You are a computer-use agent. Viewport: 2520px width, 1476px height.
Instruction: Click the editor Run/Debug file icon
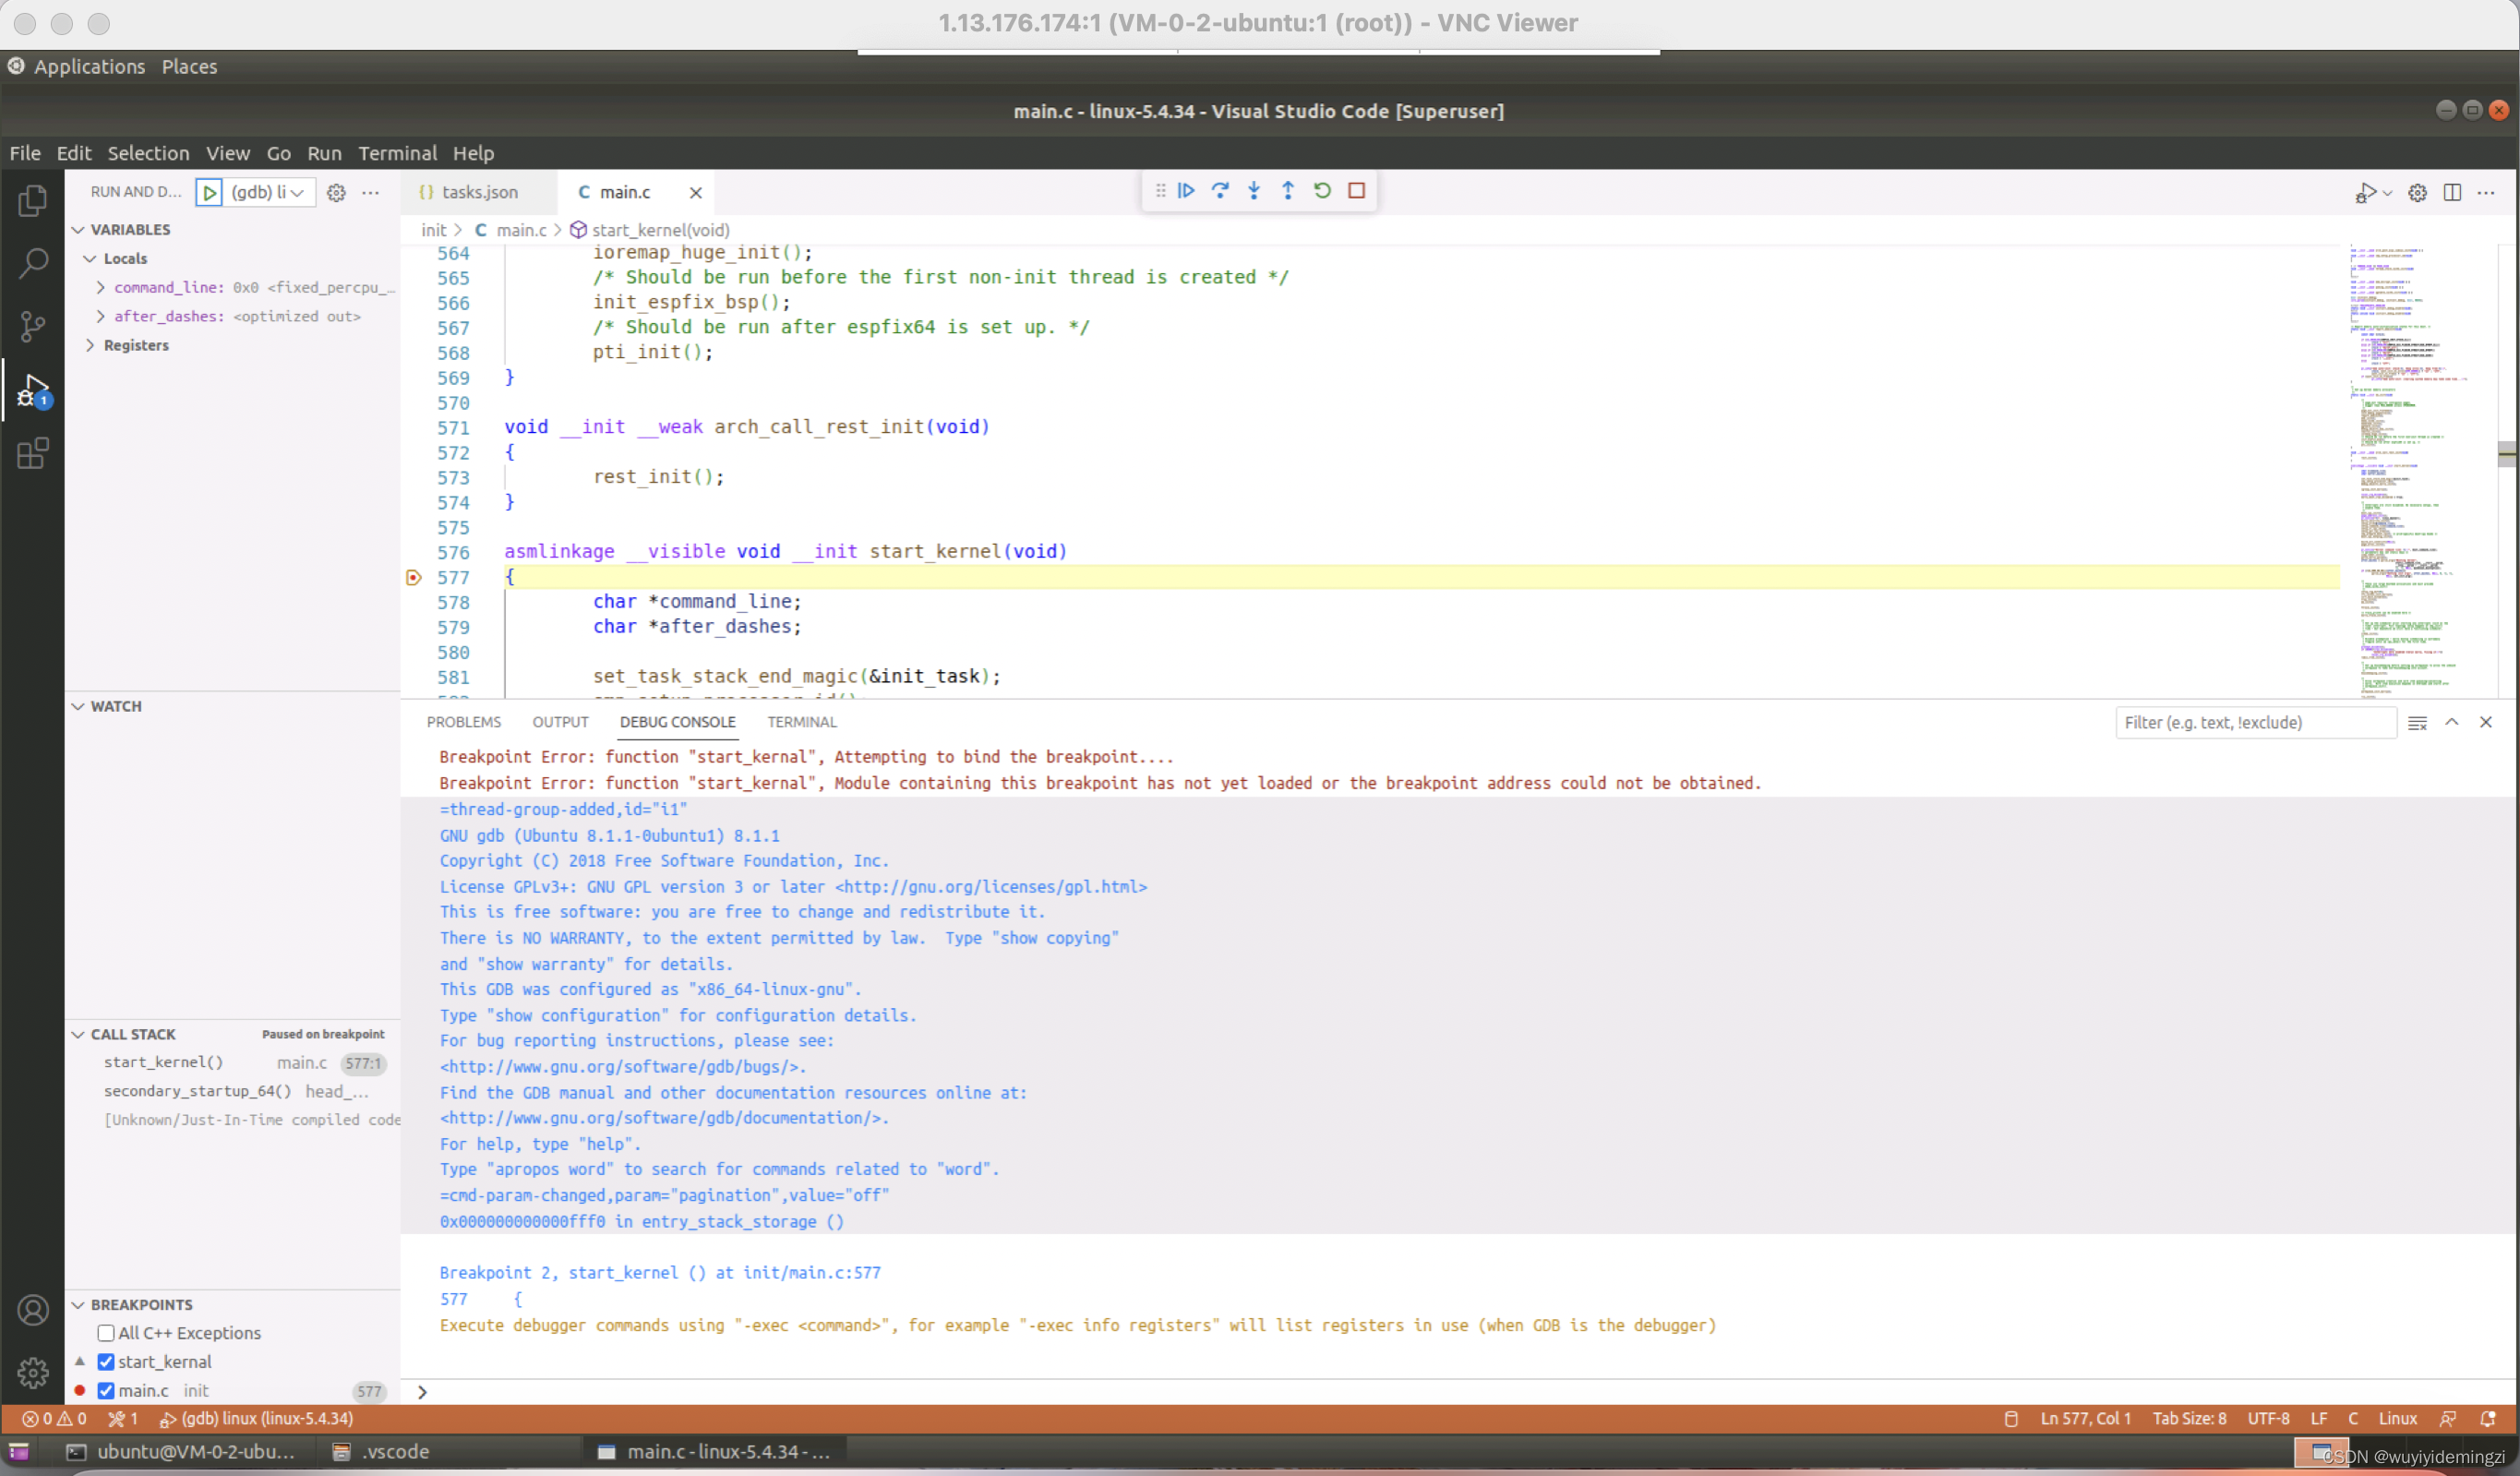tap(2366, 192)
